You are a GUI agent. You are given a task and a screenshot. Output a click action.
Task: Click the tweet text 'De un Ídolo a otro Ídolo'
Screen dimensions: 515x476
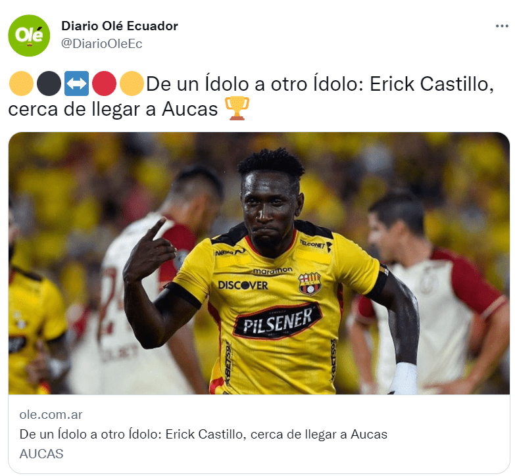pos(255,84)
